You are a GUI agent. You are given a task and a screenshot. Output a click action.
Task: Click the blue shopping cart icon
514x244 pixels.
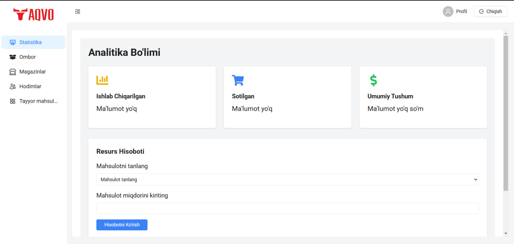click(238, 80)
